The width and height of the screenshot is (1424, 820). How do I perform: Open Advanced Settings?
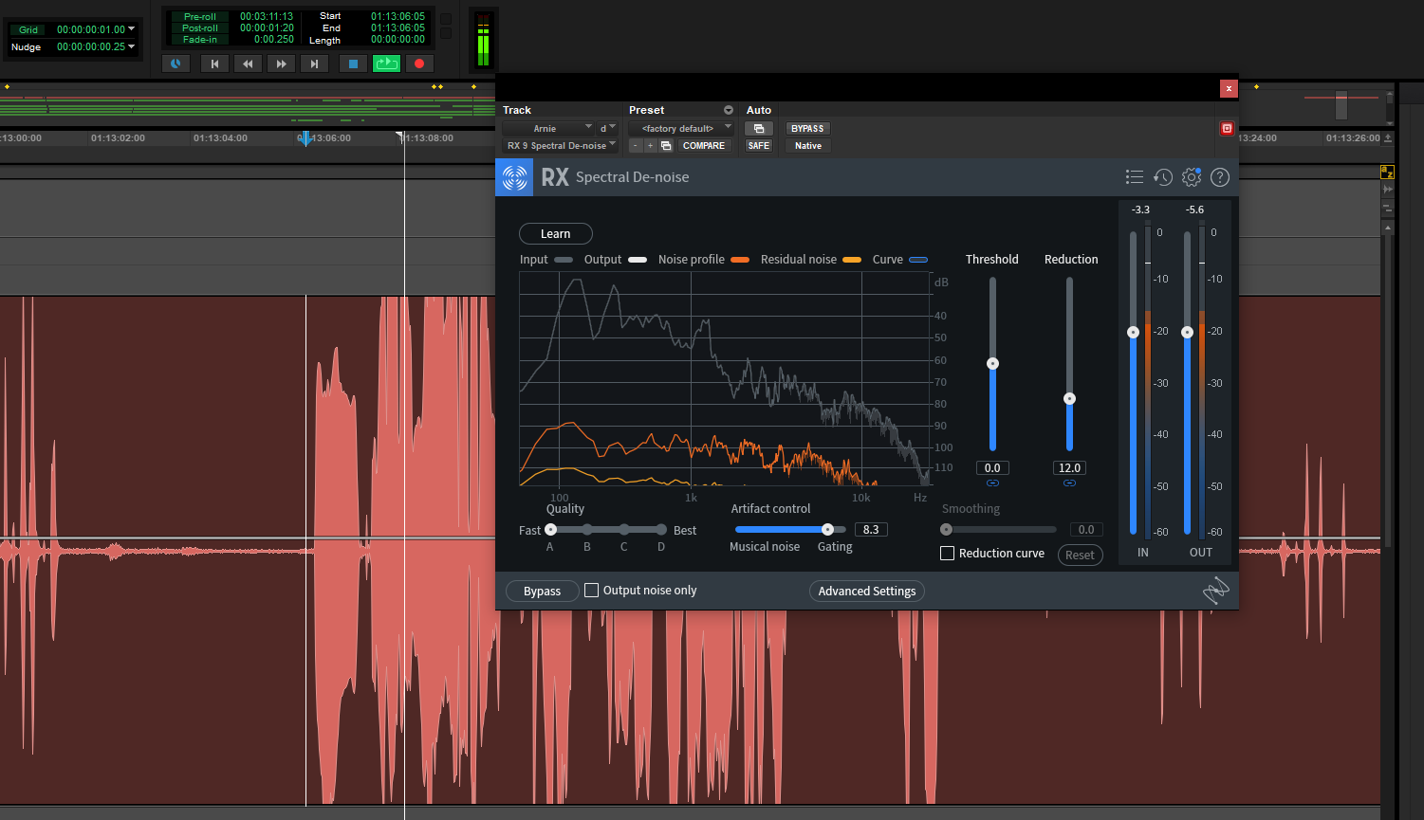coord(867,591)
